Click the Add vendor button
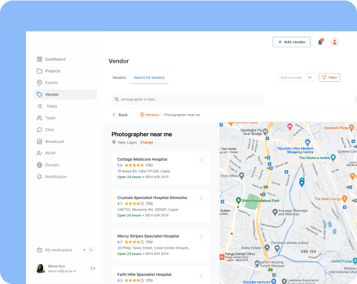 tap(292, 42)
